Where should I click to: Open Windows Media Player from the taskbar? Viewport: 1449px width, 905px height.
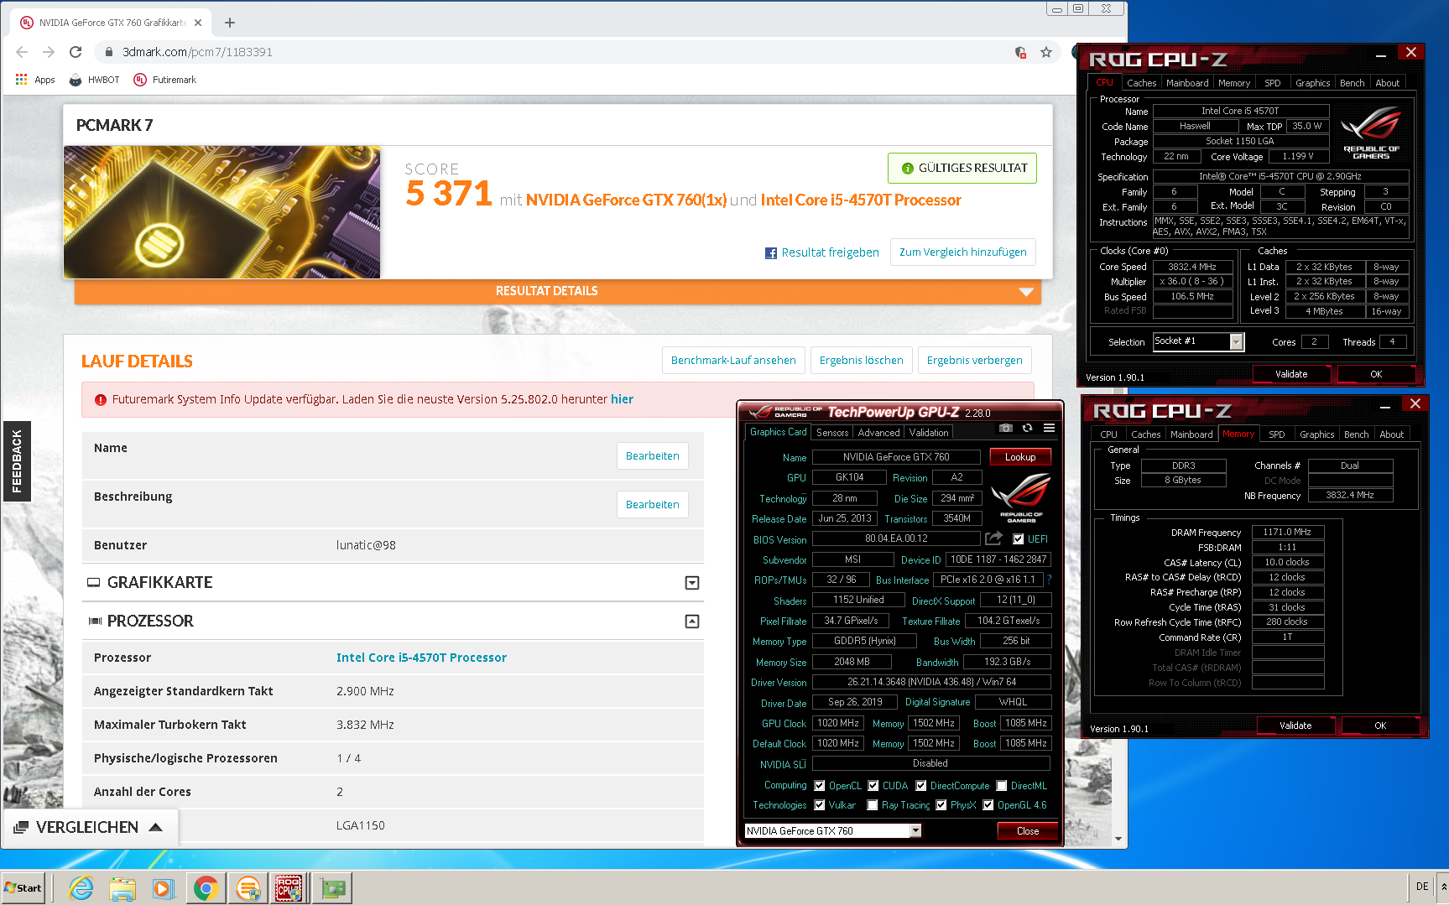(x=163, y=887)
